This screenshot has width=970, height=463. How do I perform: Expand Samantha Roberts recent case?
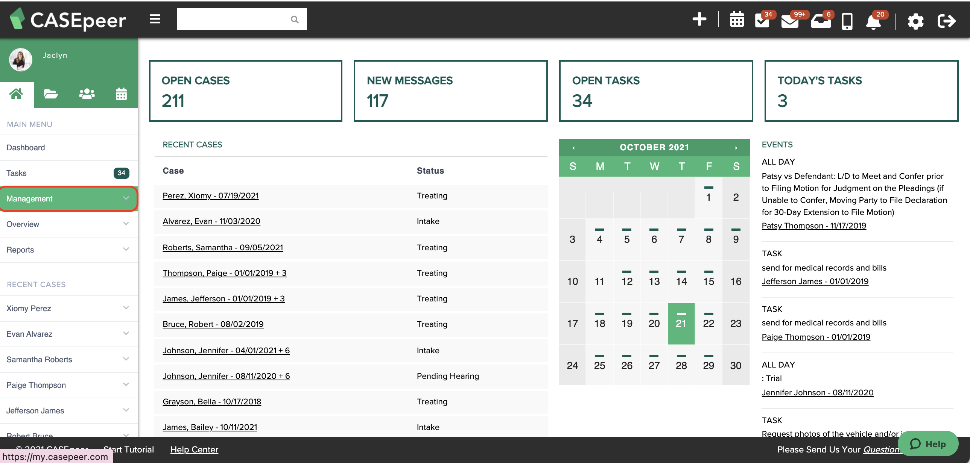click(68, 360)
